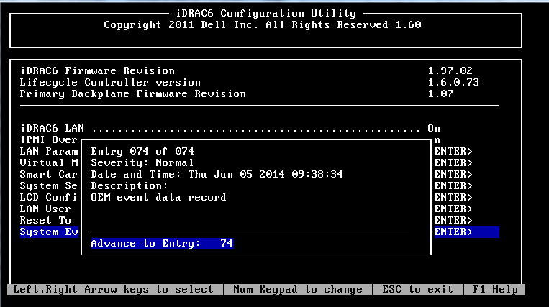Click the ESC to exit hint

point(418,290)
